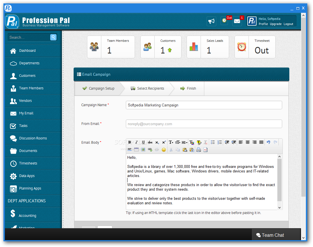
Task: Open My Email in sidebar
Action: tap(33, 114)
